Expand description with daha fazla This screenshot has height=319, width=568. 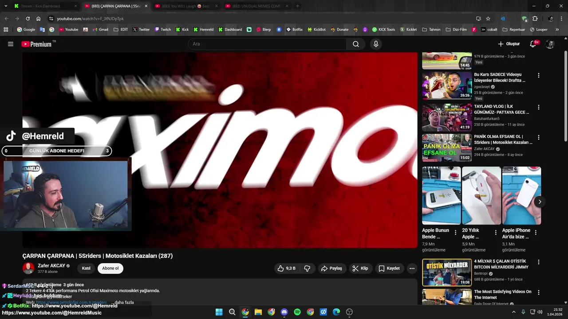(124, 302)
